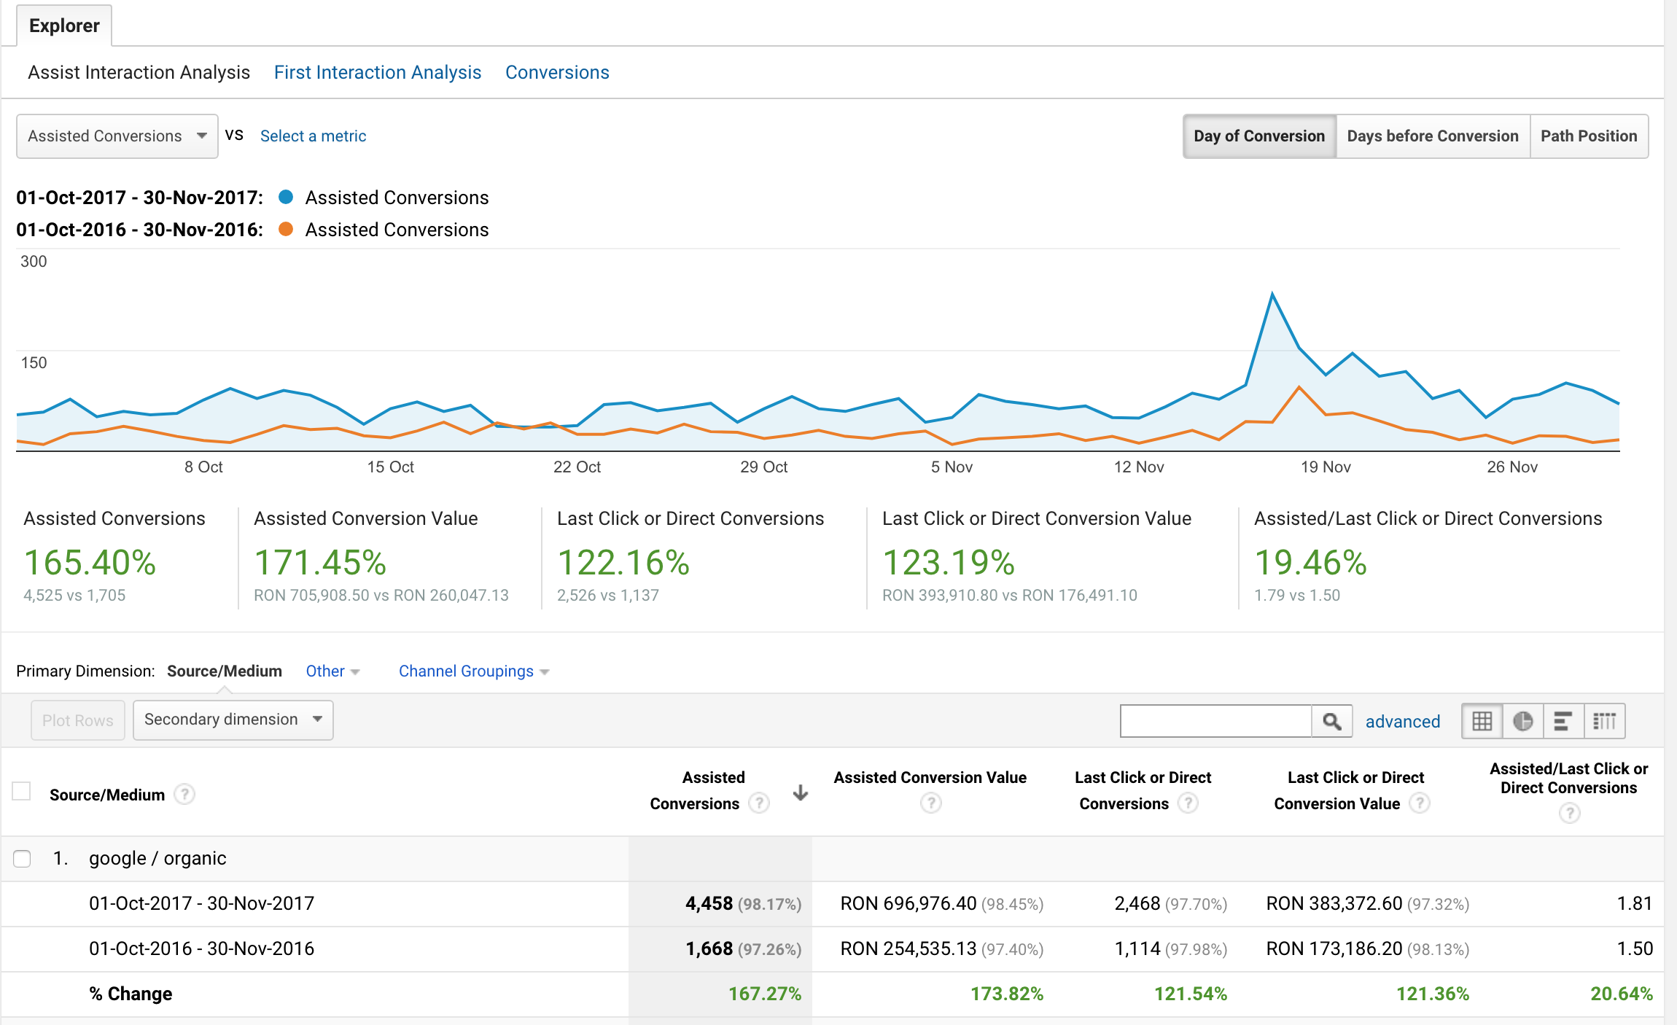The height and width of the screenshot is (1025, 1677).
Task: Sort by Assisted Conversion Value column header
Action: pos(930,777)
